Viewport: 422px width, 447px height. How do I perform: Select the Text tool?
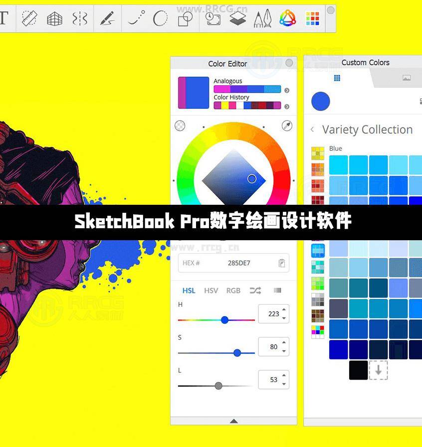coord(3,18)
